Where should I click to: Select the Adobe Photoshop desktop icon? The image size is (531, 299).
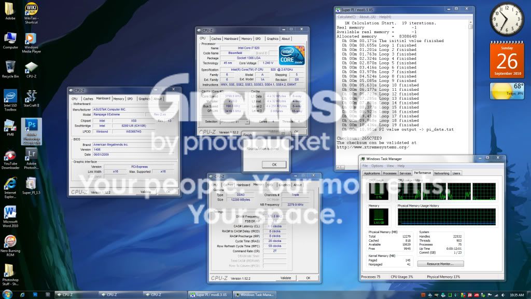point(32,131)
